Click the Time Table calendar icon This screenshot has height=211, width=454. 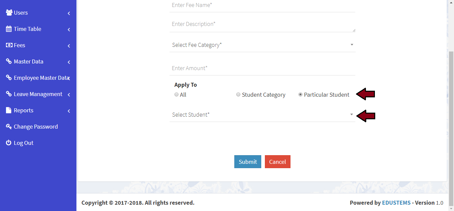9,29
